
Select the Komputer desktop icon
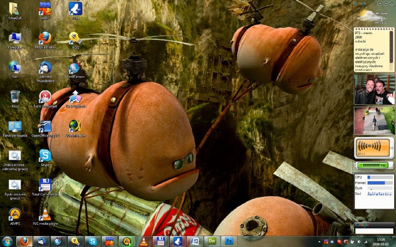pos(15,40)
